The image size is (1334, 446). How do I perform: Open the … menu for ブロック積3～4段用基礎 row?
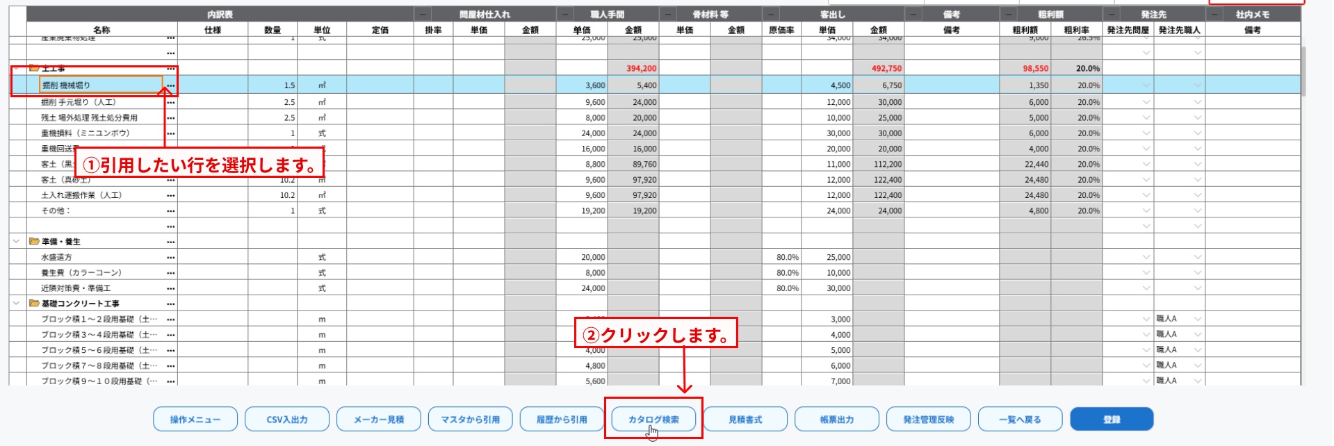(171, 335)
